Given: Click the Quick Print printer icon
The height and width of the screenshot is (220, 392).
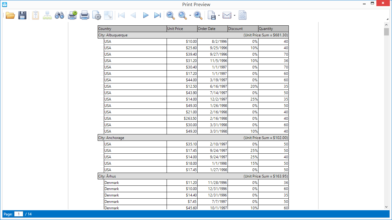Looking at the screenshot, I should point(85,15).
